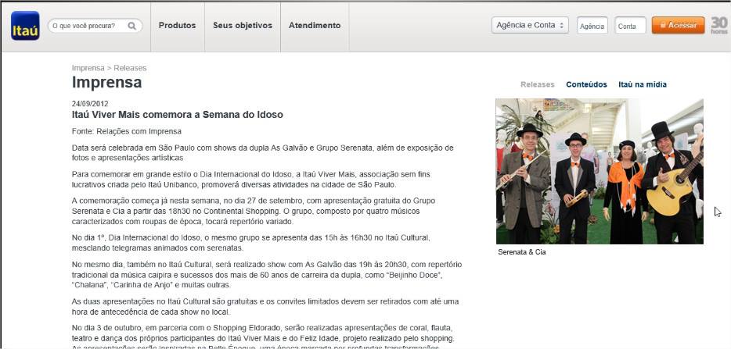Click the Itaú Viver Mais article headline
This screenshot has height=349, width=731.
(x=178, y=115)
